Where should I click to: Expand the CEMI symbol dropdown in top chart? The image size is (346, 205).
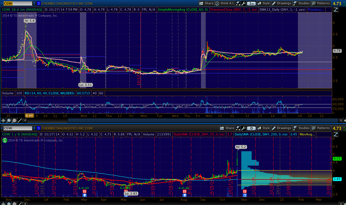pyautogui.click(x=34, y=3)
